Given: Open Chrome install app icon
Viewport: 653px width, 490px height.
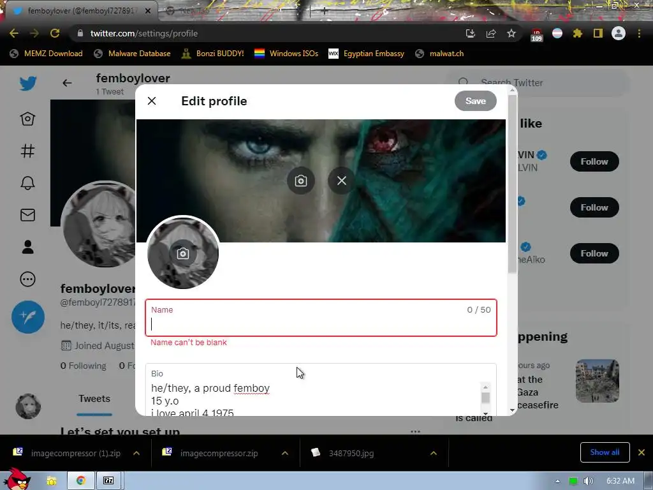Looking at the screenshot, I should pos(471,33).
